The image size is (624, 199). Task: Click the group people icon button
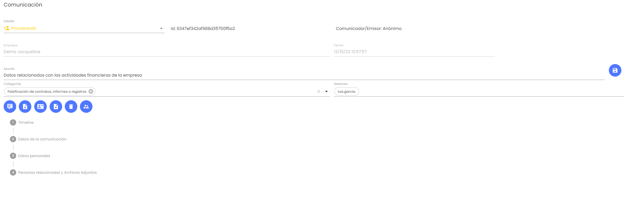click(86, 107)
